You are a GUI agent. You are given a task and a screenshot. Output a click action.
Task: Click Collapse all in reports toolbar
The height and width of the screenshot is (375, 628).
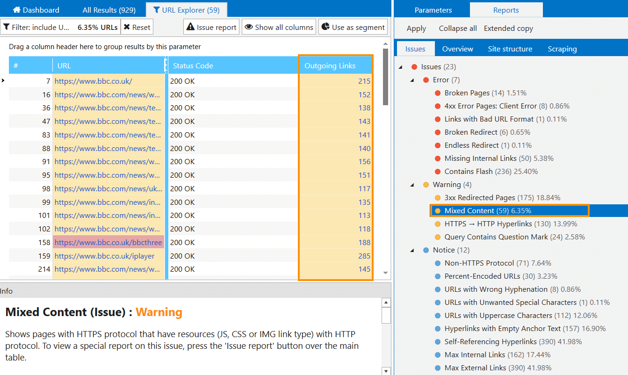point(458,29)
